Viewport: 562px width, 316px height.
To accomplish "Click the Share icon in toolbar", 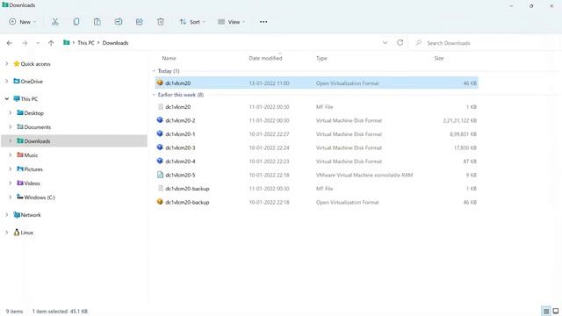I will click(x=140, y=22).
